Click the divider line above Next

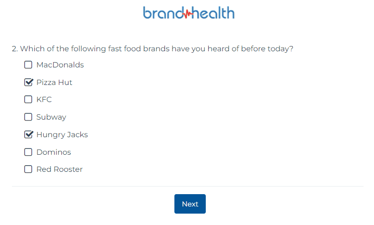pos(188,187)
